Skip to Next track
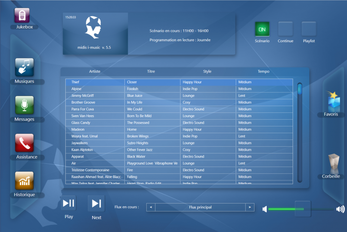The width and height of the screenshot is (347, 232). (x=97, y=203)
